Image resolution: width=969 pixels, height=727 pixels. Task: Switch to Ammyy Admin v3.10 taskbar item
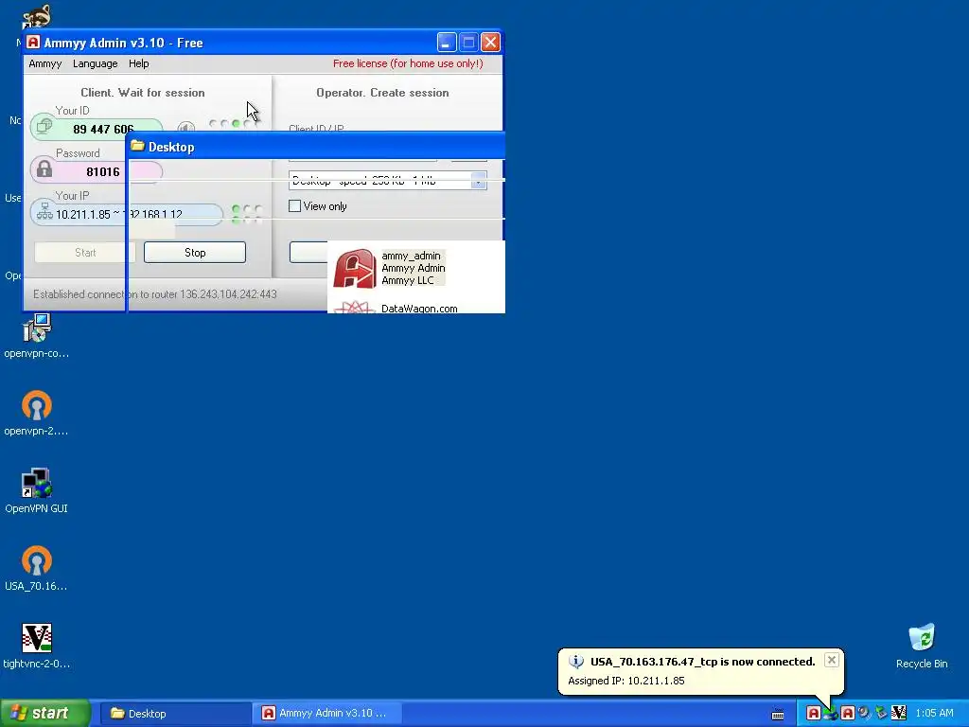[327, 714]
